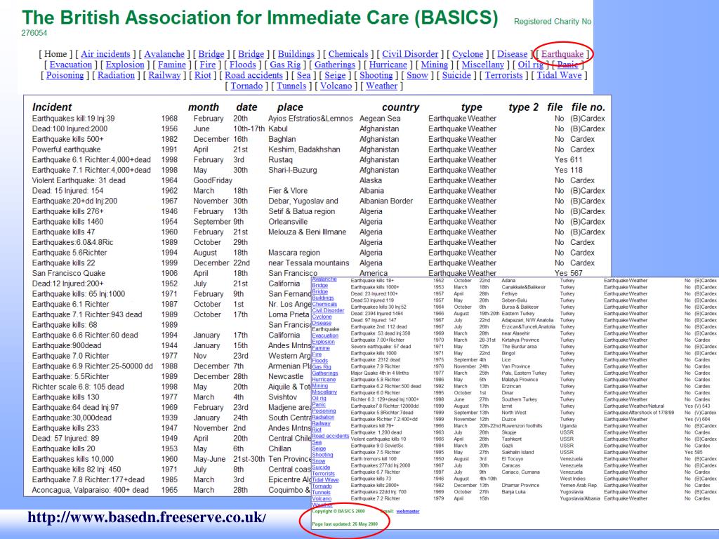Select the Railway link in top navigation
719x539 pixels.
[x=164, y=75]
